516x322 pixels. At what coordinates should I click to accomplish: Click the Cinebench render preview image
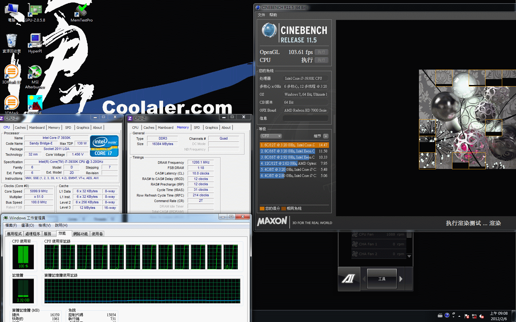tap(467, 119)
